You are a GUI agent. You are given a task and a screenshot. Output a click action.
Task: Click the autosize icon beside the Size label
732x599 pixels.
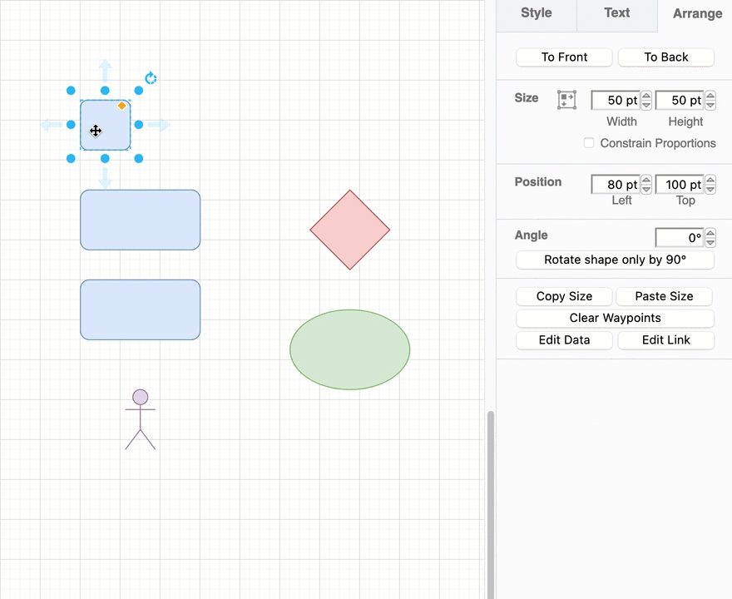point(566,99)
